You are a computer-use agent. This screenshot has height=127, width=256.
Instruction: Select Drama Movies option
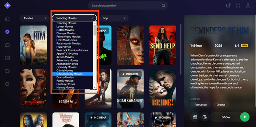point(73,77)
